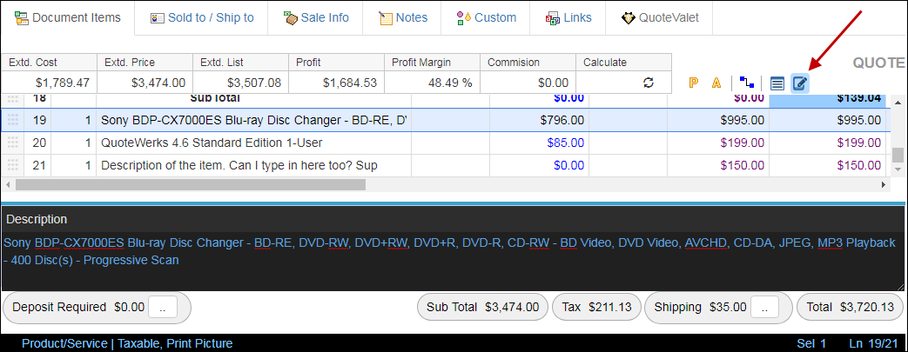Viewport: 908px width, 352px height.
Task: Click the blue connector nodes icon
Action: (746, 83)
